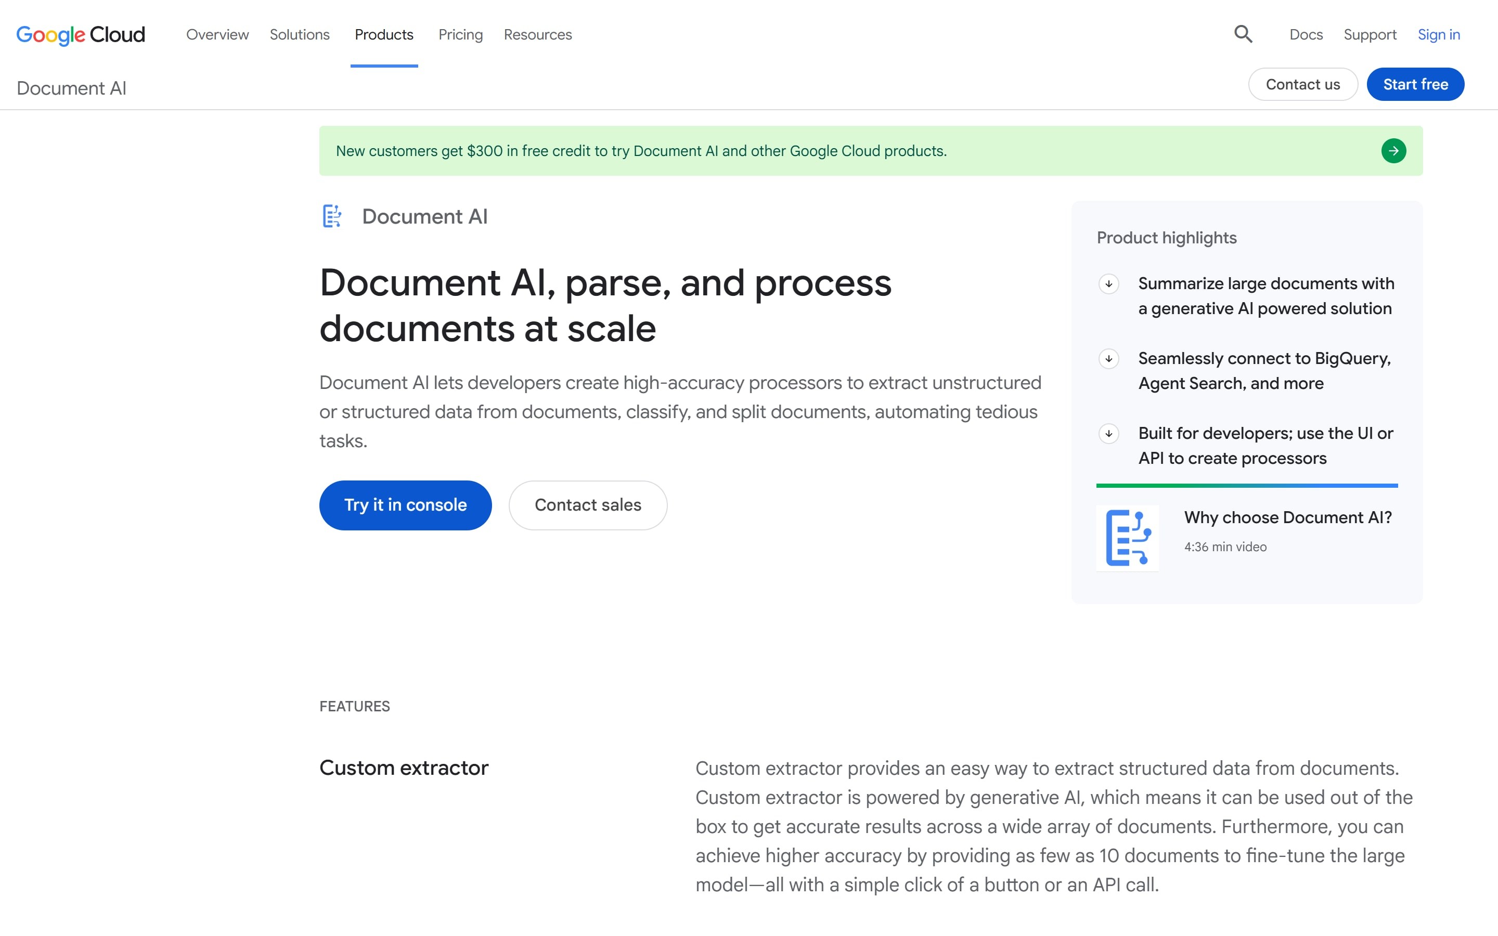
Task: Click the Google Cloud logo
Action: [81, 35]
